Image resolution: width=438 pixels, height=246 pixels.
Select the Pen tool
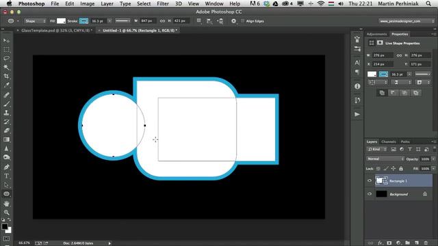coord(6,167)
